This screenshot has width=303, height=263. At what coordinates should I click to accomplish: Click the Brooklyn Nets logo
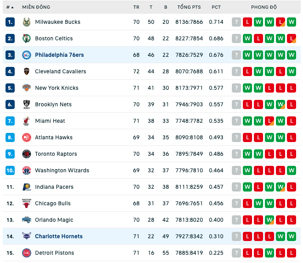(x=27, y=104)
